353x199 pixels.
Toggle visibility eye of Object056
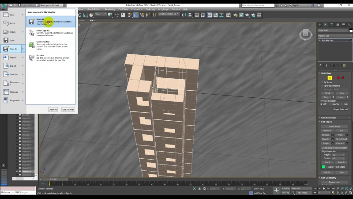17,172
